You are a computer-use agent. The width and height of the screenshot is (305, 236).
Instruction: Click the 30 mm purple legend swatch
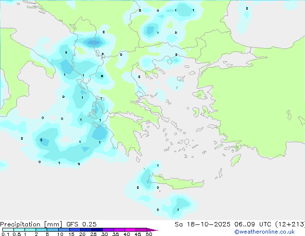(108, 230)
